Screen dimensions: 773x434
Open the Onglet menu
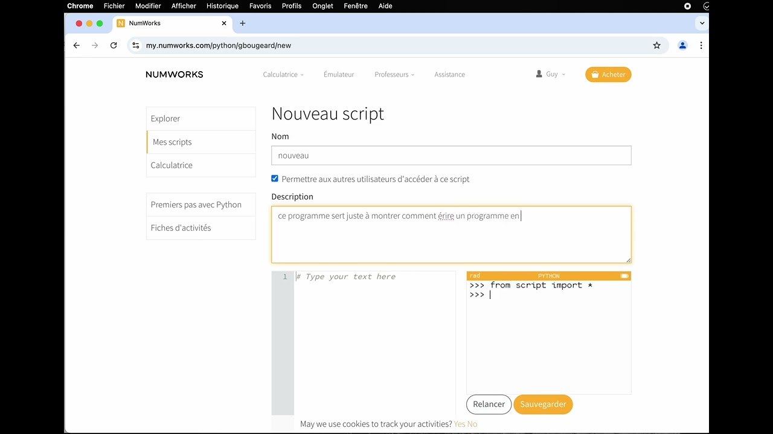(323, 6)
